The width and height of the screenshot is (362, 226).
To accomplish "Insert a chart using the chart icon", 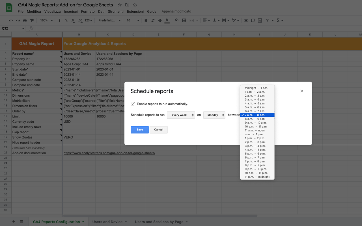I will click(260, 20).
